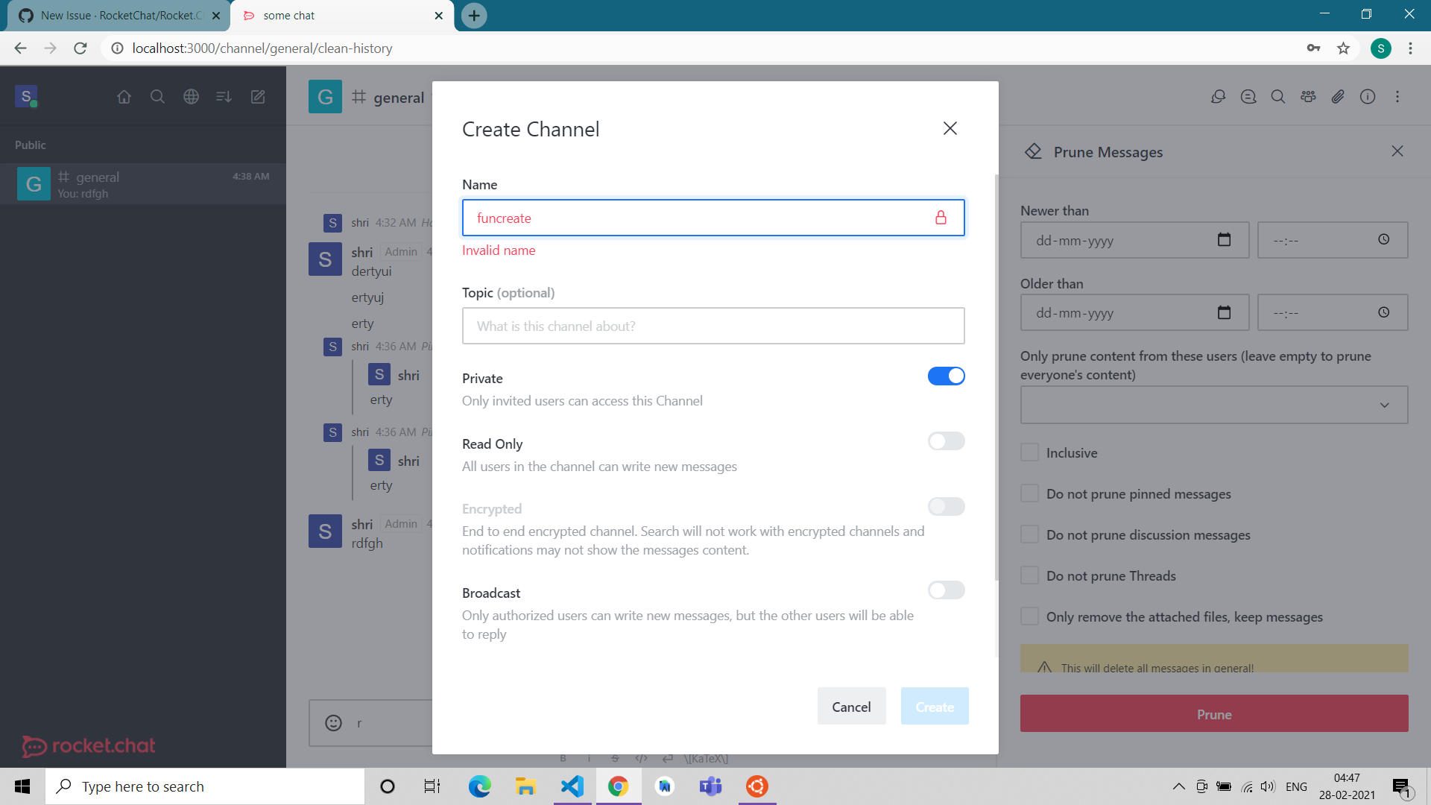Open room information icon
The height and width of the screenshot is (805, 1431).
(1368, 97)
